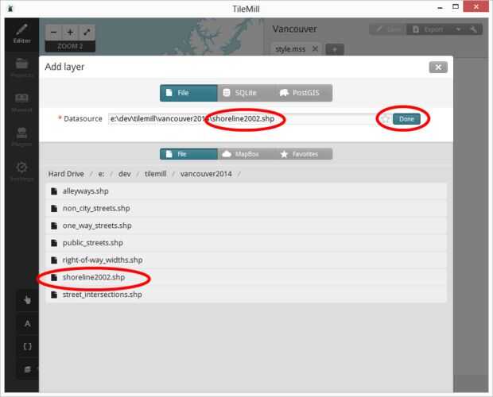Zoom in the map with plus button
This screenshot has width=493, height=397.
(x=70, y=33)
